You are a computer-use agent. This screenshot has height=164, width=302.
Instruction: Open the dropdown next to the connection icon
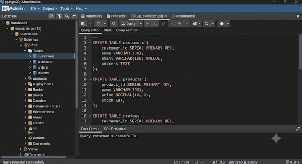(x=90, y=23)
